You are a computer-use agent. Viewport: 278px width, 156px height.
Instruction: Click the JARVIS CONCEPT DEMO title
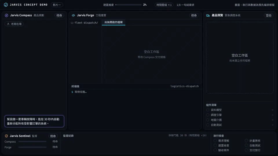point(29,5)
